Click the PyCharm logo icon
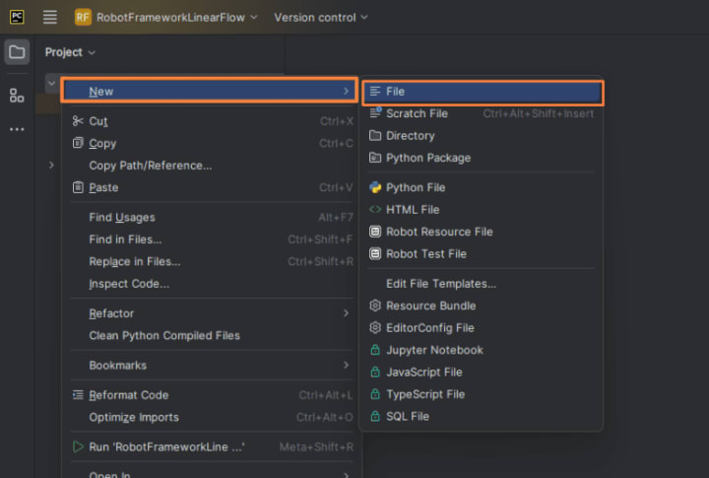709x478 pixels. [17, 17]
